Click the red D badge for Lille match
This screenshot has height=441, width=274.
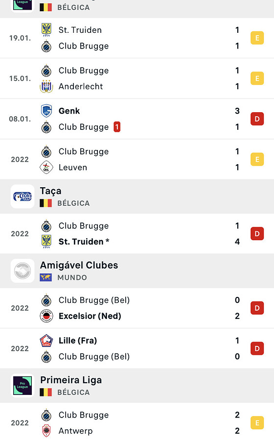coord(257,348)
